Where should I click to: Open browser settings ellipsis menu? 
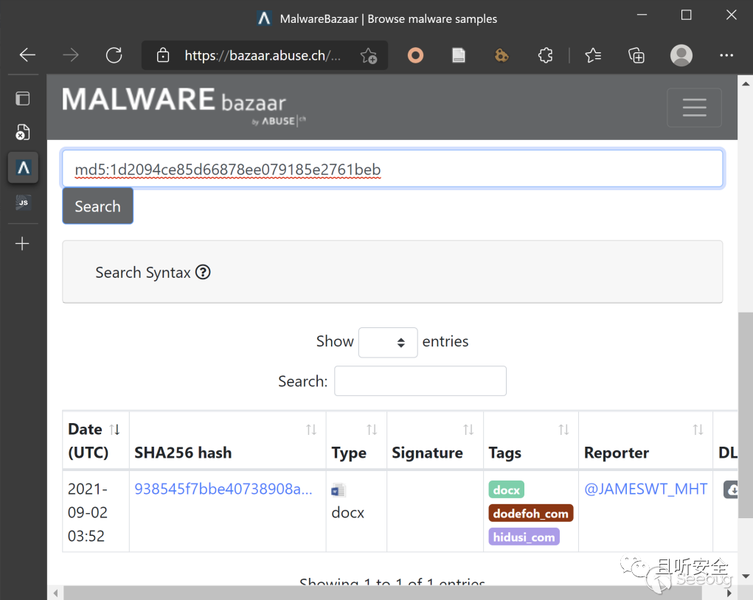coord(726,55)
